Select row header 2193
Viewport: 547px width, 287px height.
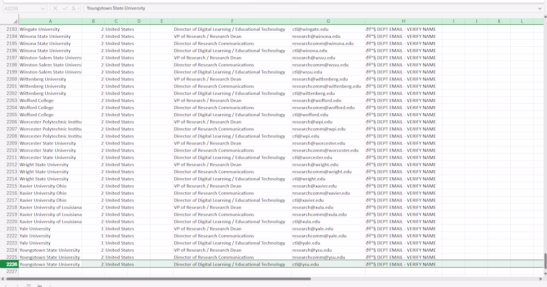9,29
